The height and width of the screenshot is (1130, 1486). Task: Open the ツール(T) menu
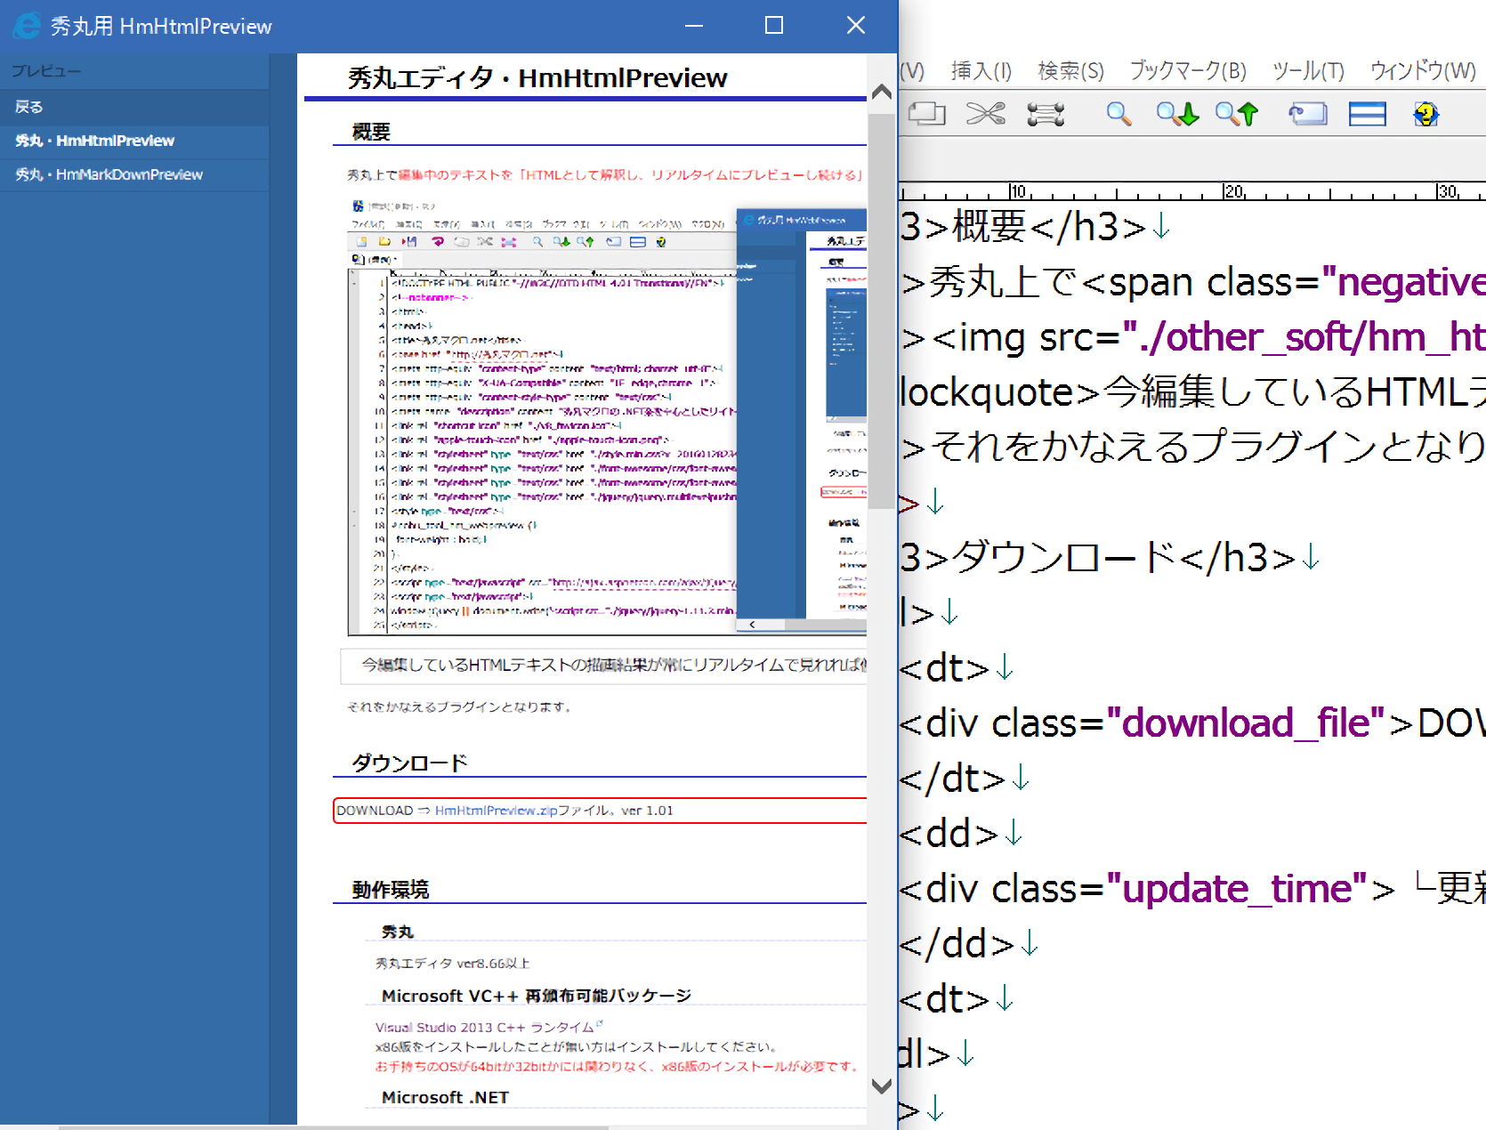[x=1307, y=70]
